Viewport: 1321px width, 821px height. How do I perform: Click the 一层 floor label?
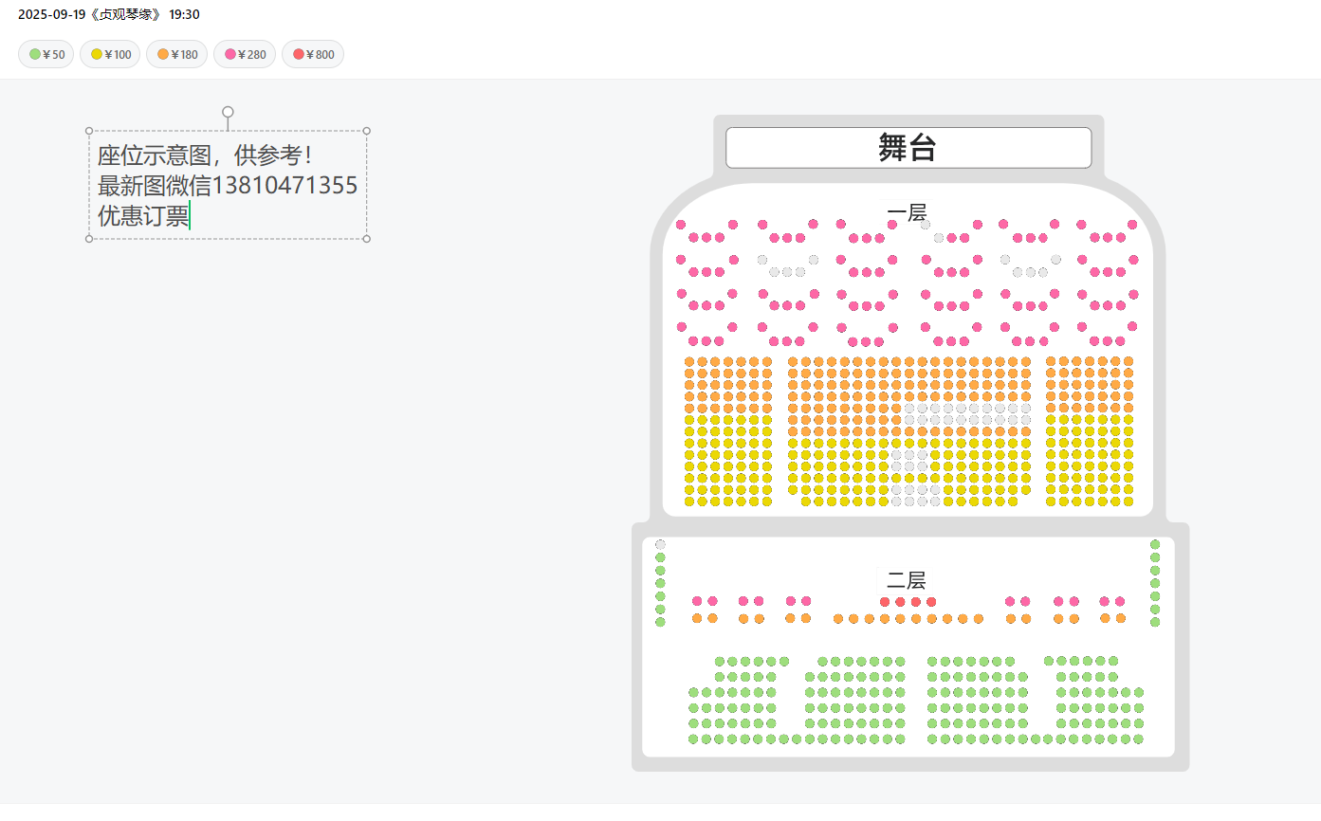tap(907, 213)
